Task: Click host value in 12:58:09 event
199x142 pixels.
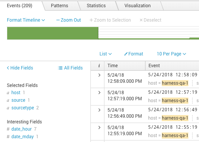Action: click(175, 83)
